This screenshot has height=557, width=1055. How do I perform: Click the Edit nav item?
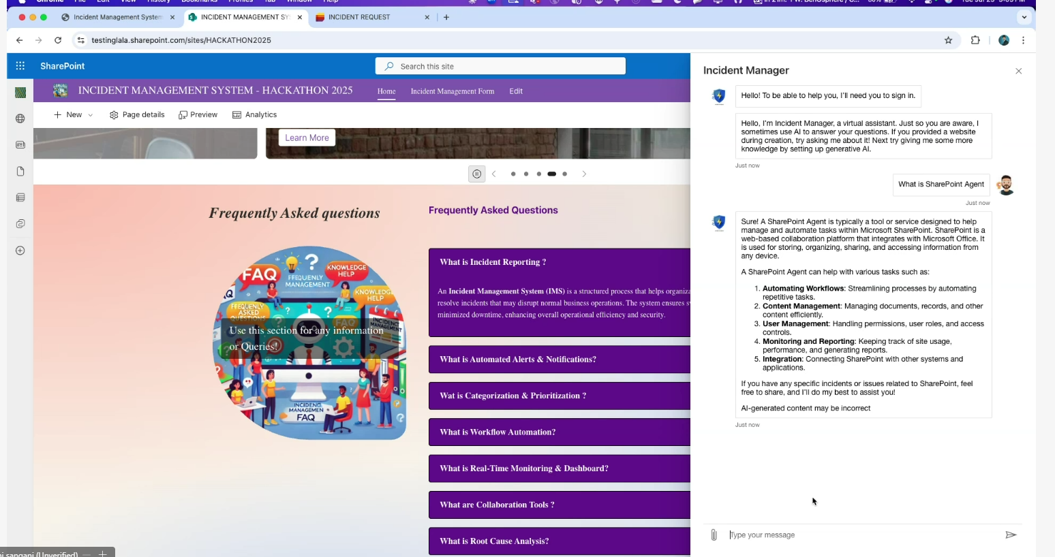(x=516, y=91)
